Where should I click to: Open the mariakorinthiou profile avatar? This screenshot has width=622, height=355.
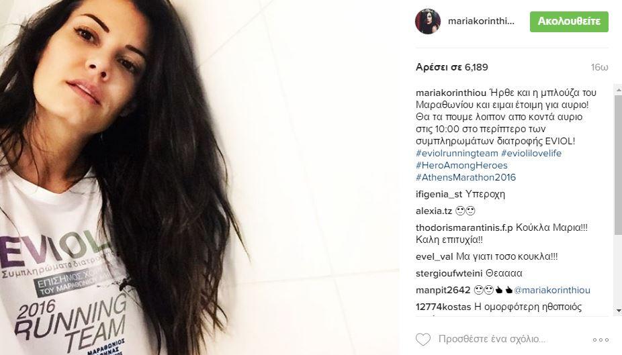pos(428,21)
